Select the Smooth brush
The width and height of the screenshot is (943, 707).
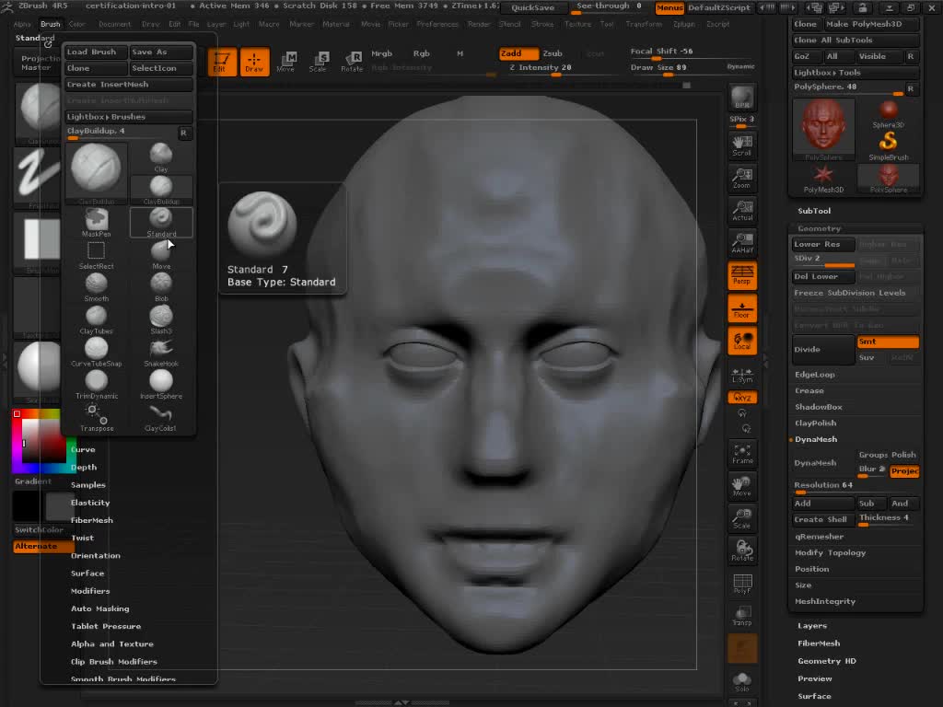point(96,287)
